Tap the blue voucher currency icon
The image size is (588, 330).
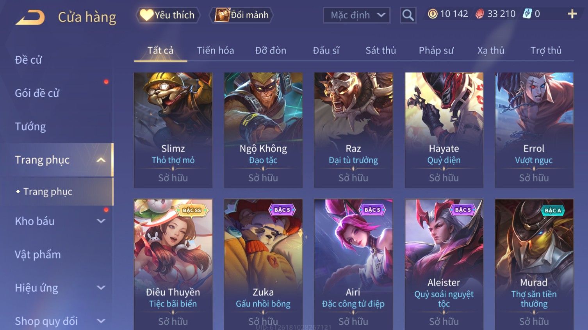click(527, 14)
